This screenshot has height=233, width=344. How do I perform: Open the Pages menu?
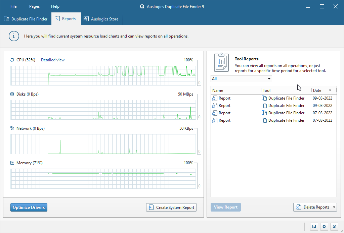(x=35, y=6)
